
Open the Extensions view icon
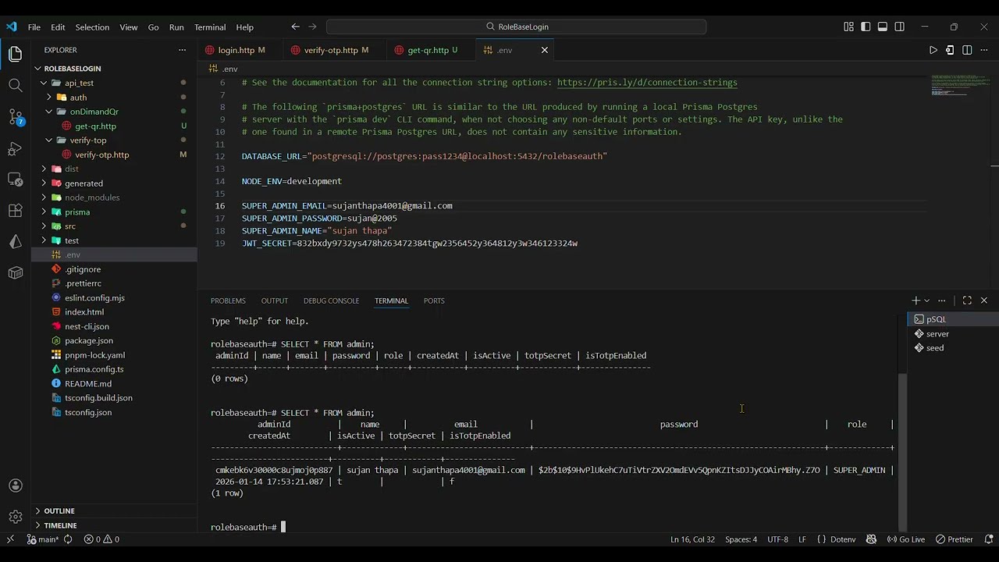pyautogui.click(x=16, y=211)
